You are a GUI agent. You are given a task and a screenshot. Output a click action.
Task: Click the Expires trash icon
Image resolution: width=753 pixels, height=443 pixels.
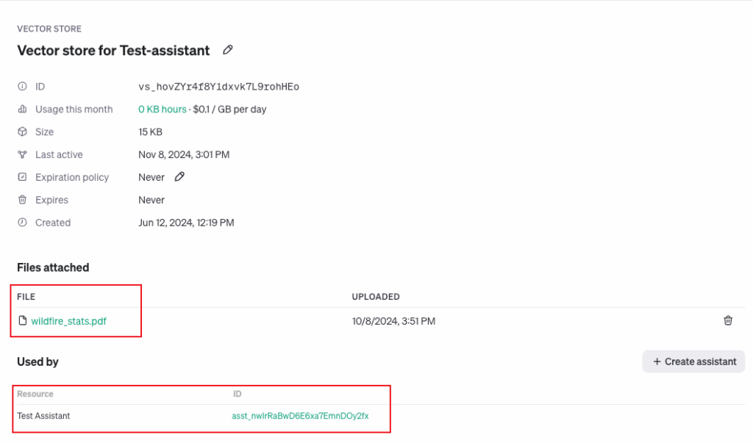click(x=22, y=200)
